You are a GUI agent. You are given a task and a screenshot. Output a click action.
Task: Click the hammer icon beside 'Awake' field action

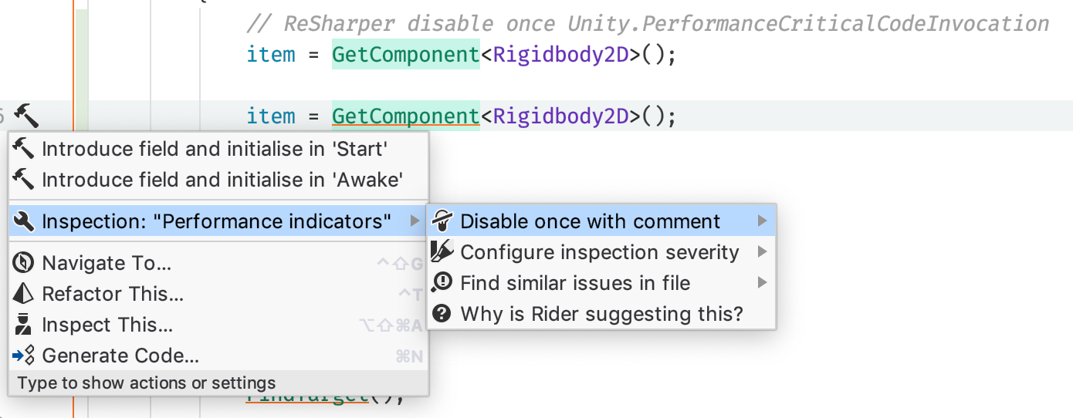(x=24, y=179)
